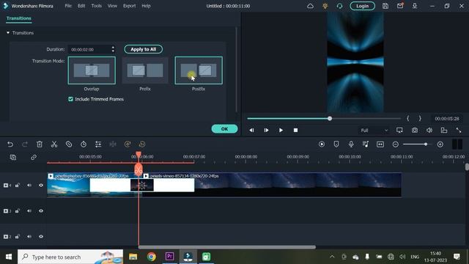The height and width of the screenshot is (264, 469).
Task: Save project with the floppy disk icon
Action: (385, 6)
